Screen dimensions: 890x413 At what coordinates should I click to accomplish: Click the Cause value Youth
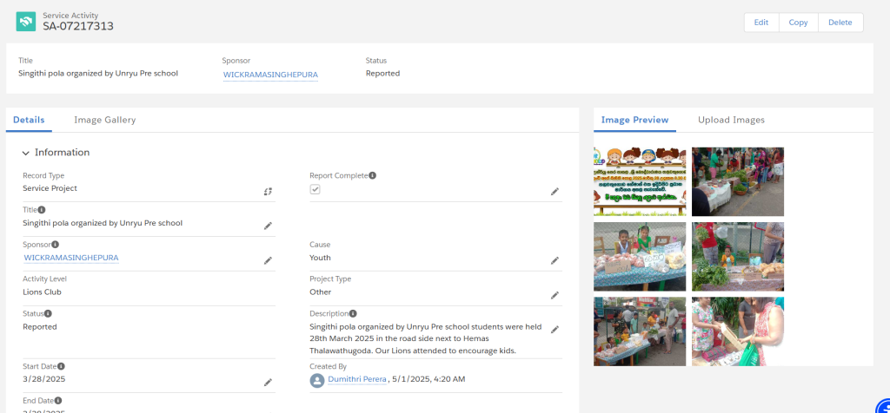click(x=320, y=258)
